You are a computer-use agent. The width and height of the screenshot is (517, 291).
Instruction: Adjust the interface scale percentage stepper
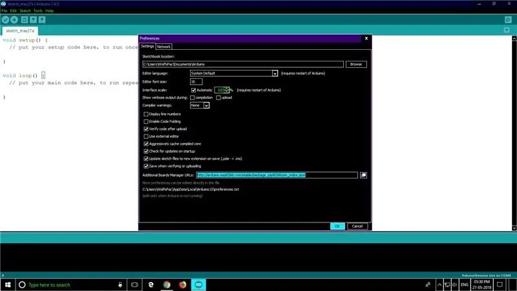(x=226, y=90)
